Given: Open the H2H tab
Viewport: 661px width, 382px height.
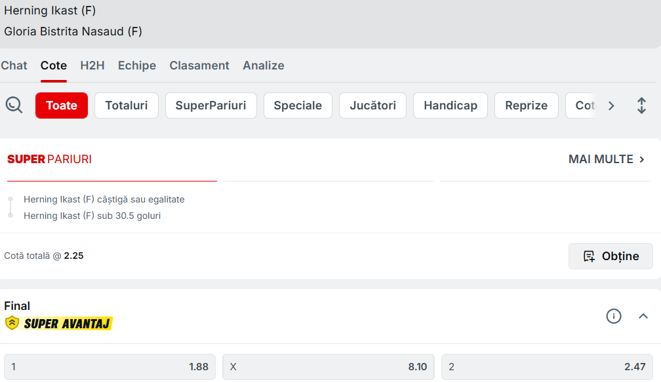Looking at the screenshot, I should coord(92,66).
